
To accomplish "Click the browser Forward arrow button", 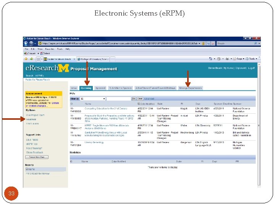I will point(31,43).
